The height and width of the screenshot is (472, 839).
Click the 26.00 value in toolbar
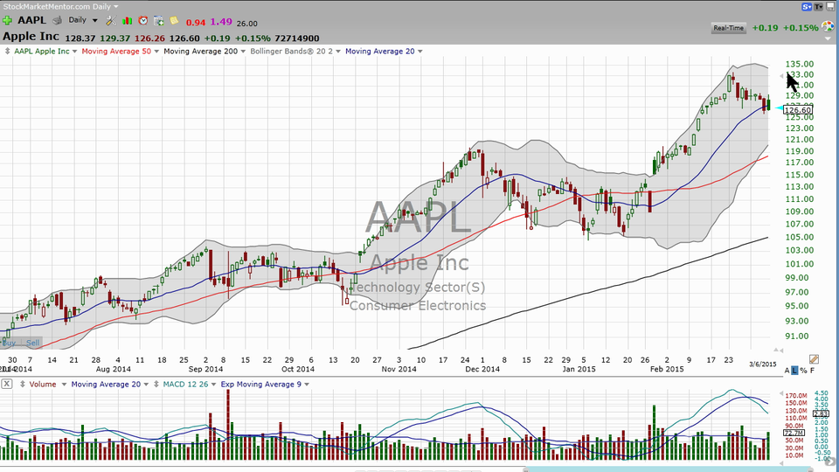pos(246,24)
